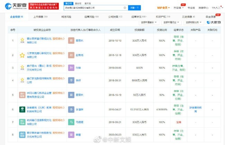
Task: Open 股权结构 link in row 6
Action: (59, 108)
